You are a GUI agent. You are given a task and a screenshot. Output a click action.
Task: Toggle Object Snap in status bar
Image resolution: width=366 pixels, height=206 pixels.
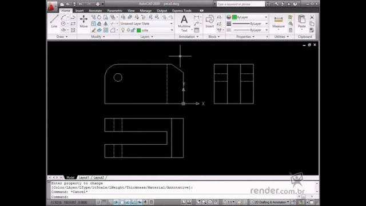tap(122, 202)
